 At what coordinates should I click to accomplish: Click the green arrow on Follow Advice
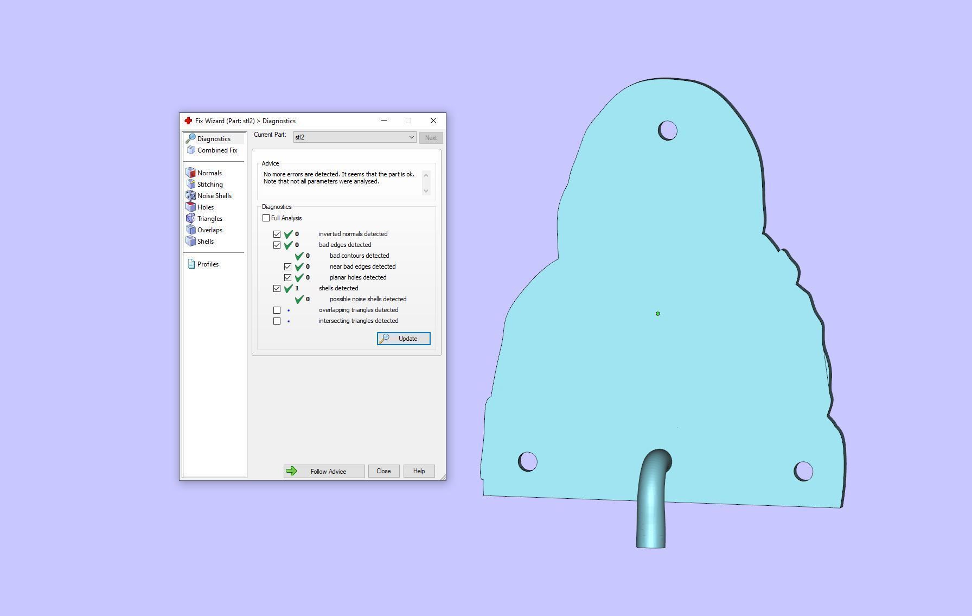[291, 471]
